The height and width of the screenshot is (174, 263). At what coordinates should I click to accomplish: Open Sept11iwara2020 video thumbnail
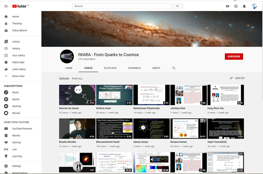226,128
